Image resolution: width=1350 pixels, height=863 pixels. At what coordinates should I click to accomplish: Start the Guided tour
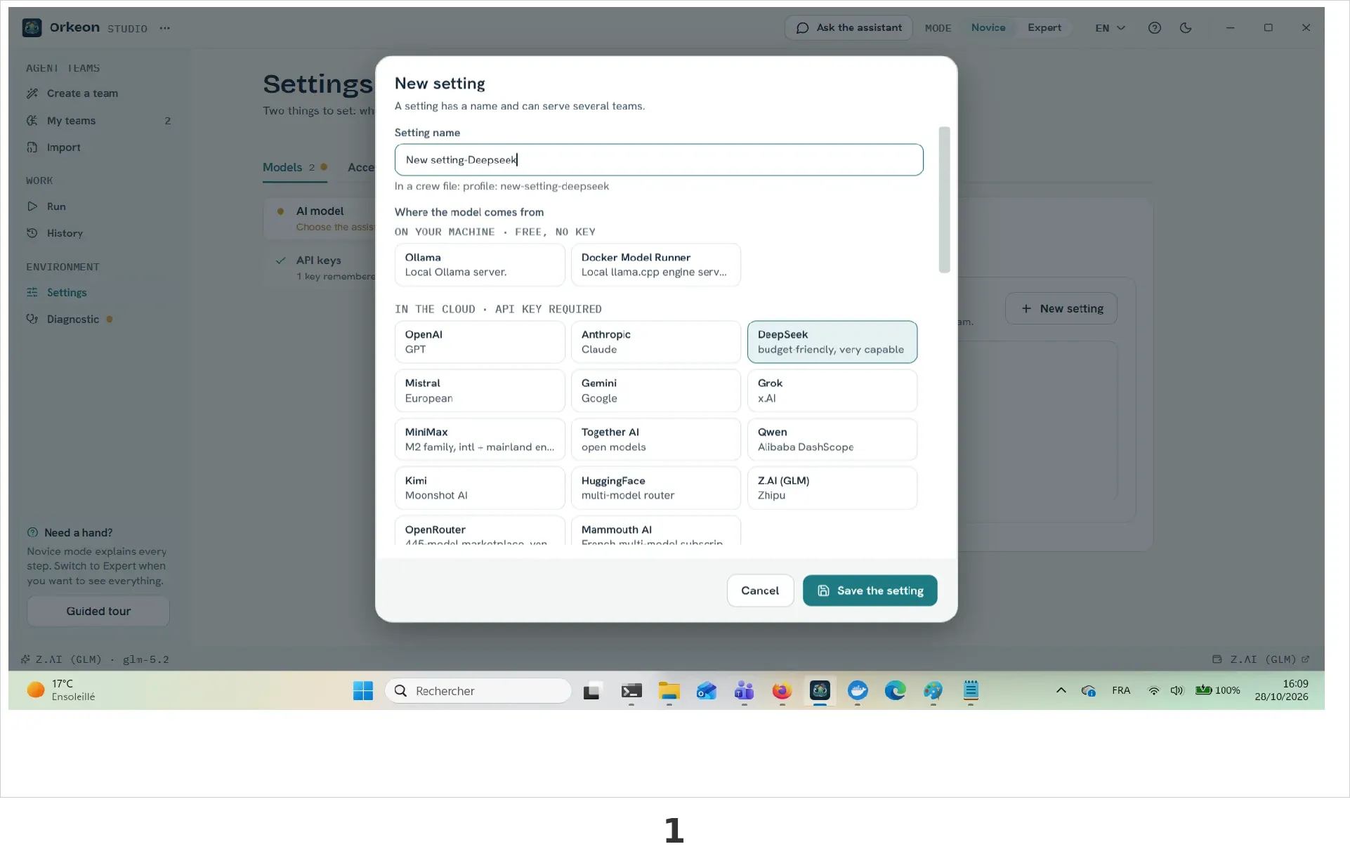tap(98, 611)
